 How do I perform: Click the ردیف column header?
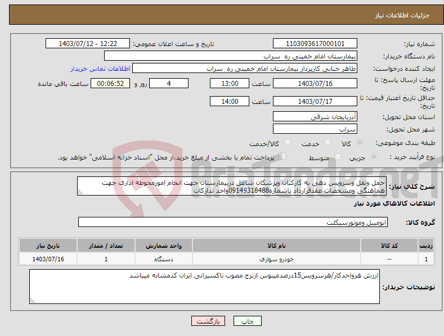pos(426,246)
